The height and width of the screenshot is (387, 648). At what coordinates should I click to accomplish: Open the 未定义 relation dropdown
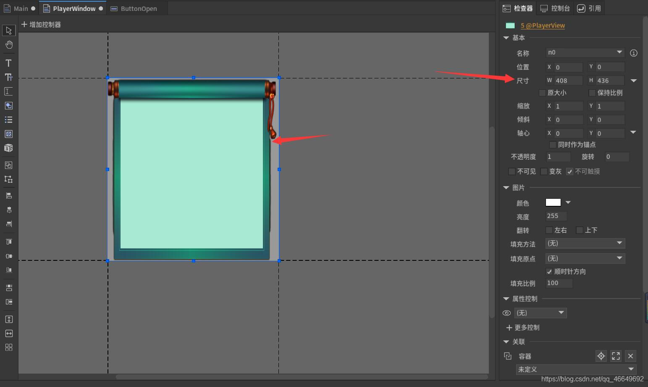click(576, 369)
